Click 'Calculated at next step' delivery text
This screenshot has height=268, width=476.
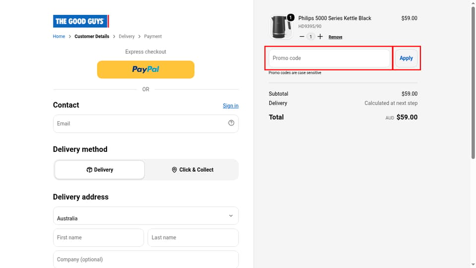point(391,103)
